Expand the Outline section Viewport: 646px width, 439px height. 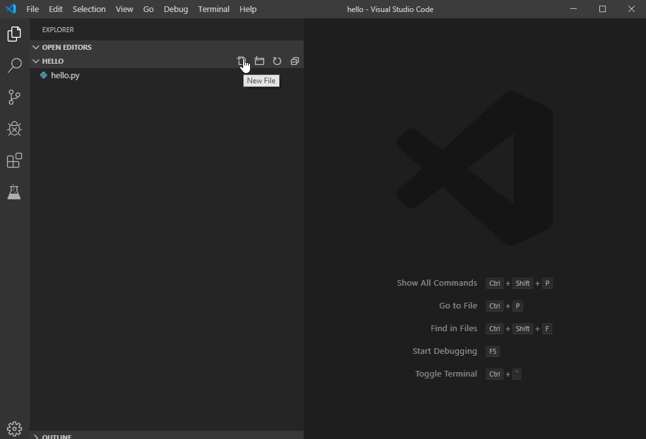click(x=56, y=436)
